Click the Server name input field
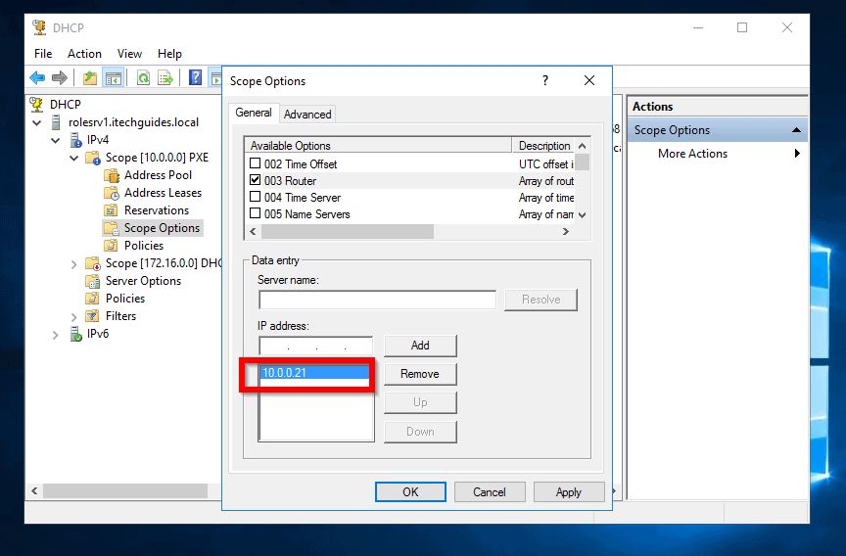Image resolution: width=846 pixels, height=556 pixels. click(x=377, y=300)
